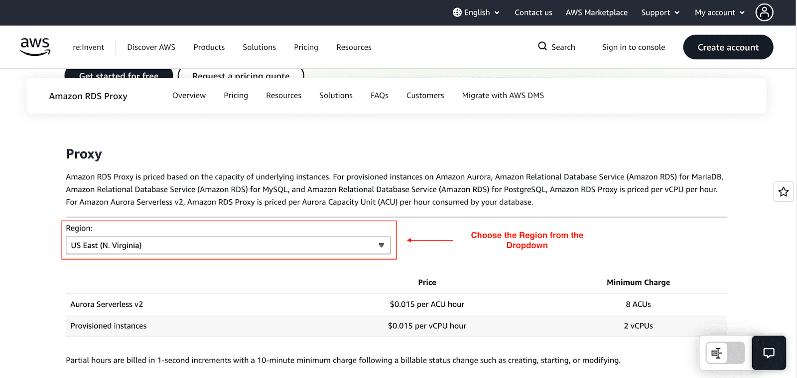Image resolution: width=797 pixels, height=378 pixels.
Task: Switch to Resources tab of RDS Proxy
Action: click(x=283, y=96)
